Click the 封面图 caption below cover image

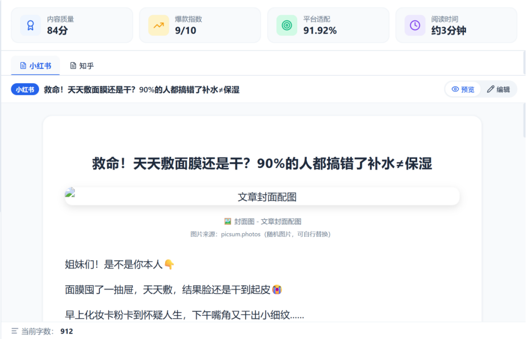263,221
